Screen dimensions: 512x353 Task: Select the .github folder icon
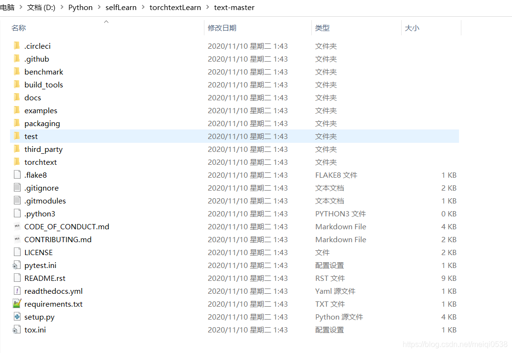(x=17, y=58)
